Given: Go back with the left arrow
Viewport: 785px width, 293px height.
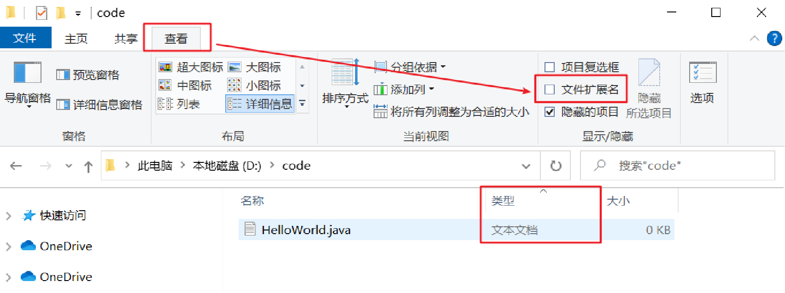Looking at the screenshot, I should 16,166.
